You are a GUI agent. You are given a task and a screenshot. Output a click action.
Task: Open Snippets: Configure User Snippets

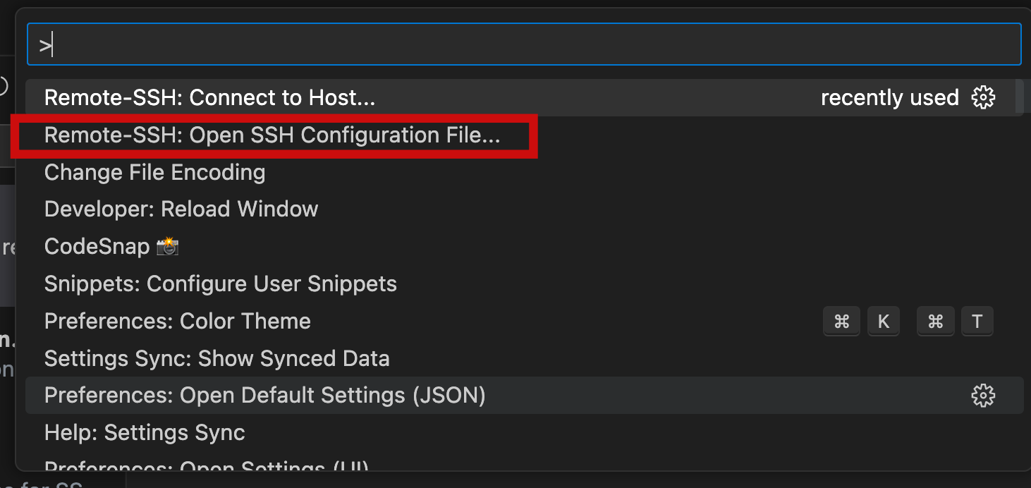(524, 283)
